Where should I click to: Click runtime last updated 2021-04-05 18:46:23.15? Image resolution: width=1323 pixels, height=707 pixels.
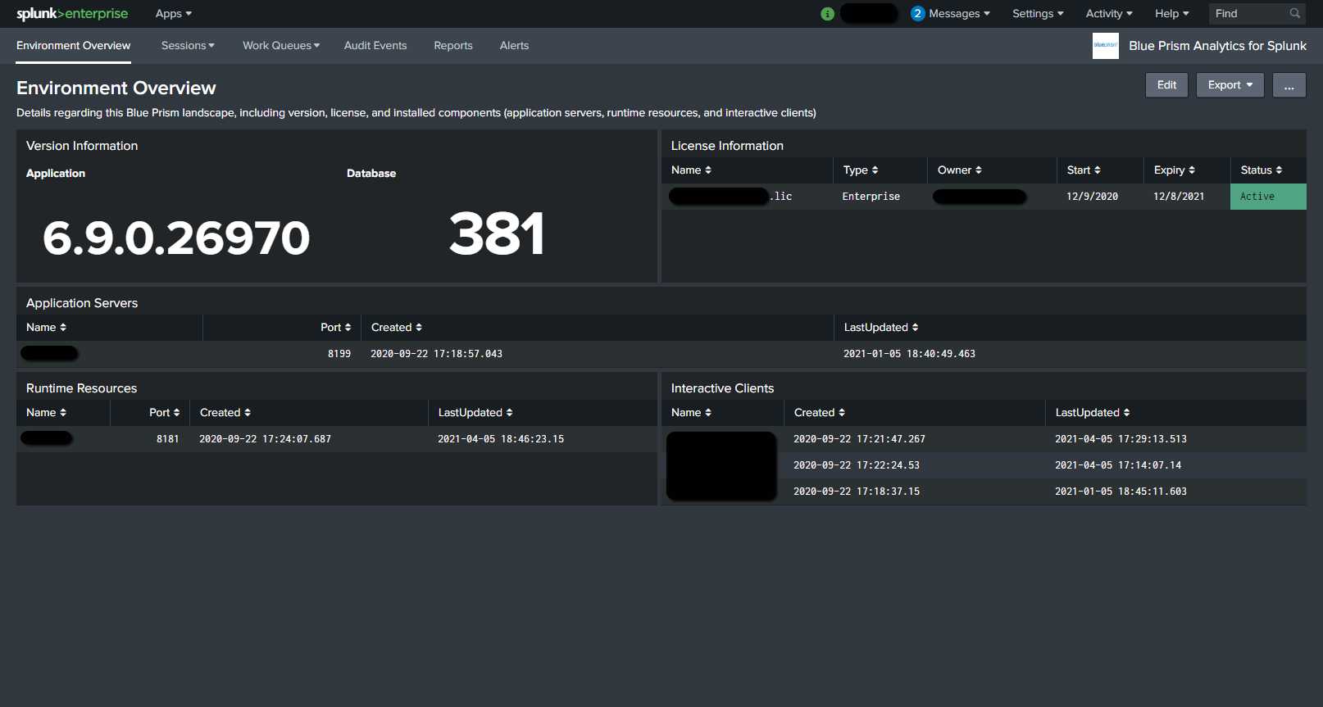501,439
